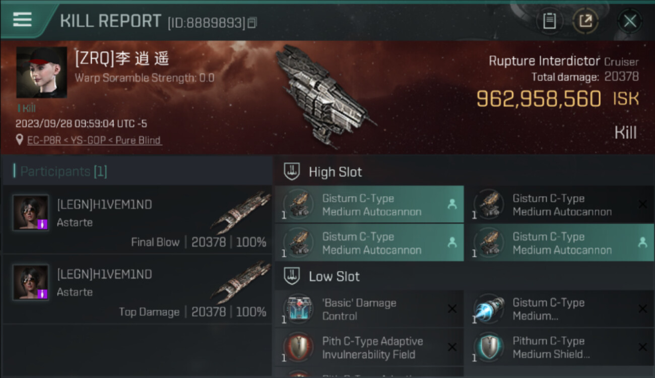Close the kill report window
This screenshot has width=655, height=378.
point(630,21)
